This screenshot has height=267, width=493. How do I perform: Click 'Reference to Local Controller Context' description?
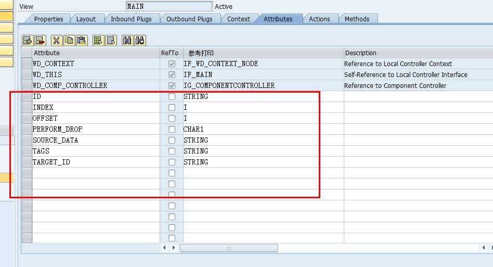[x=398, y=63]
